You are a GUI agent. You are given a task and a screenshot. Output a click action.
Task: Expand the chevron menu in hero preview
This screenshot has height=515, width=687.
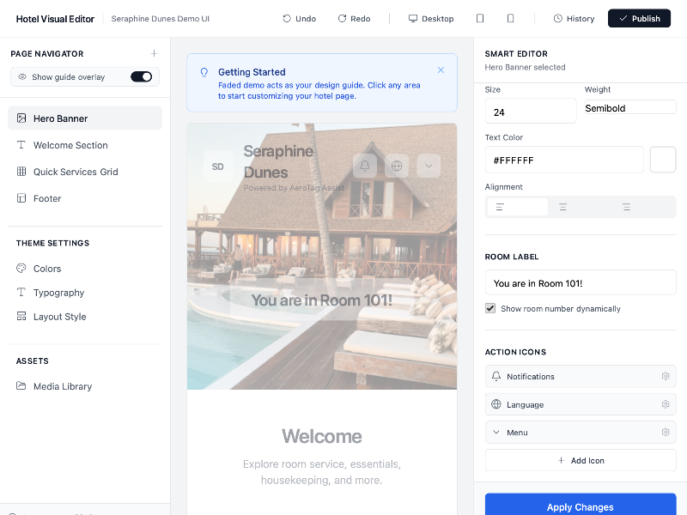tap(429, 166)
